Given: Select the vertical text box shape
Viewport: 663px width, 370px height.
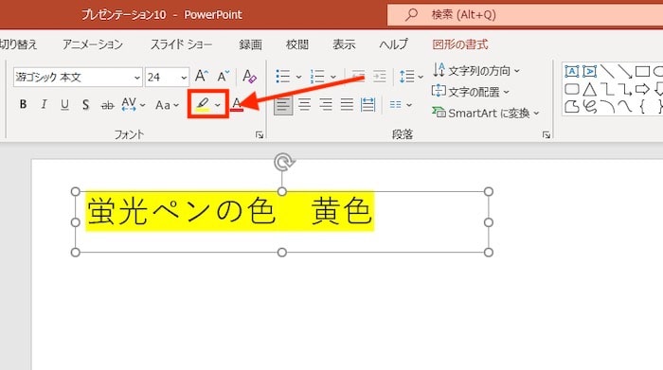Looking at the screenshot, I should (x=589, y=71).
